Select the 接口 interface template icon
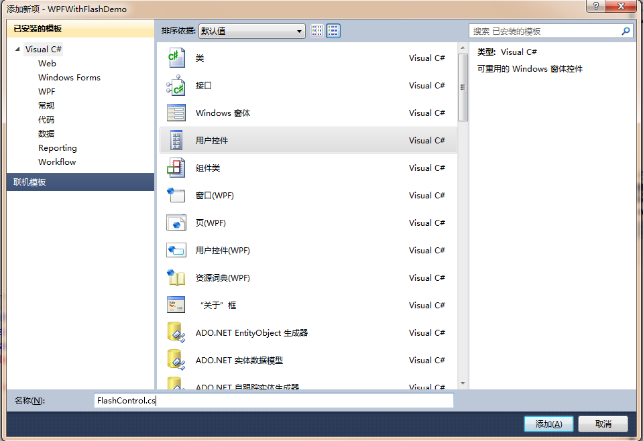 [x=176, y=85]
